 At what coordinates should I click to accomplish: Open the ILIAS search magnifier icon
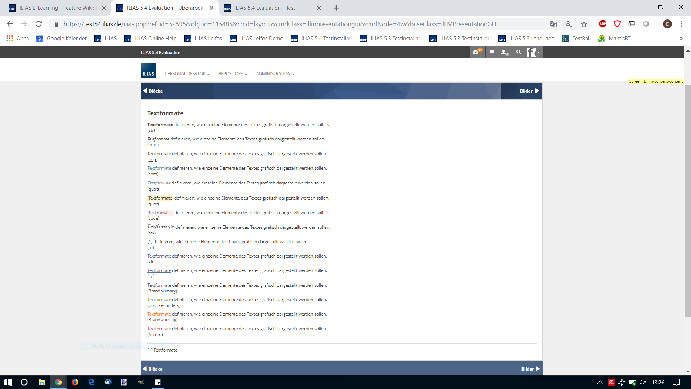point(519,52)
